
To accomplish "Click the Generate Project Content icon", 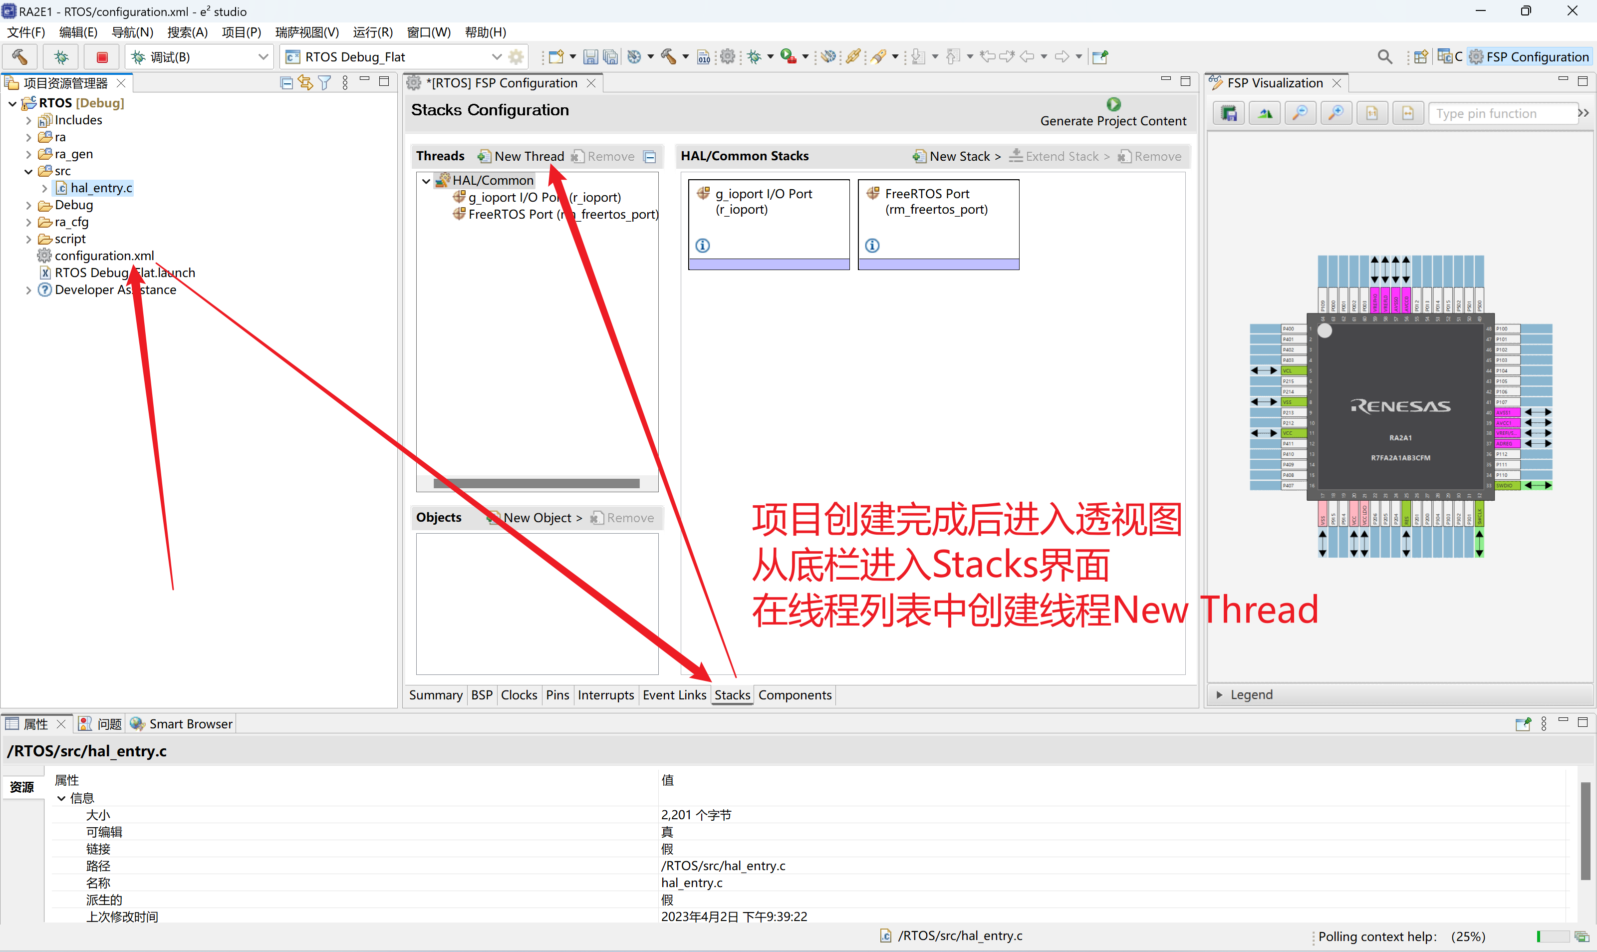I will (x=1113, y=103).
